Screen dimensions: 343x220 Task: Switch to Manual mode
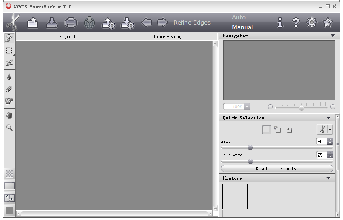[x=242, y=27]
